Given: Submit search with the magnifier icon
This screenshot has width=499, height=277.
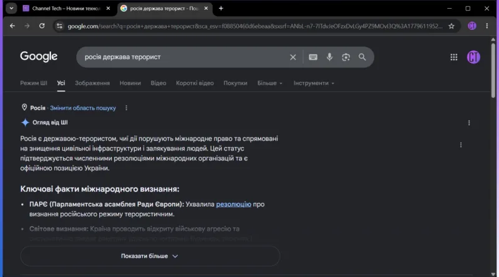Looking at the screenshot, I should point(362,57).
